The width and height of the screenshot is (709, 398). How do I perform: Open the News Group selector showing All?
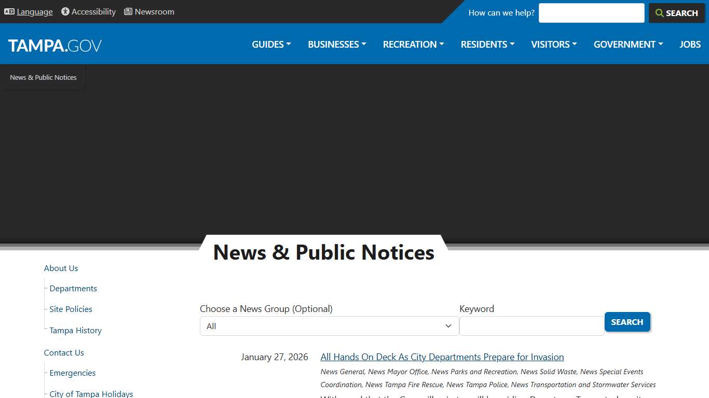(x=329, y=325)
